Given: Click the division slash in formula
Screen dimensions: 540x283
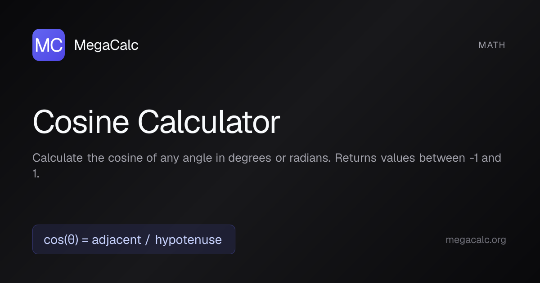Looking at the screenshot, I should 147,240.
